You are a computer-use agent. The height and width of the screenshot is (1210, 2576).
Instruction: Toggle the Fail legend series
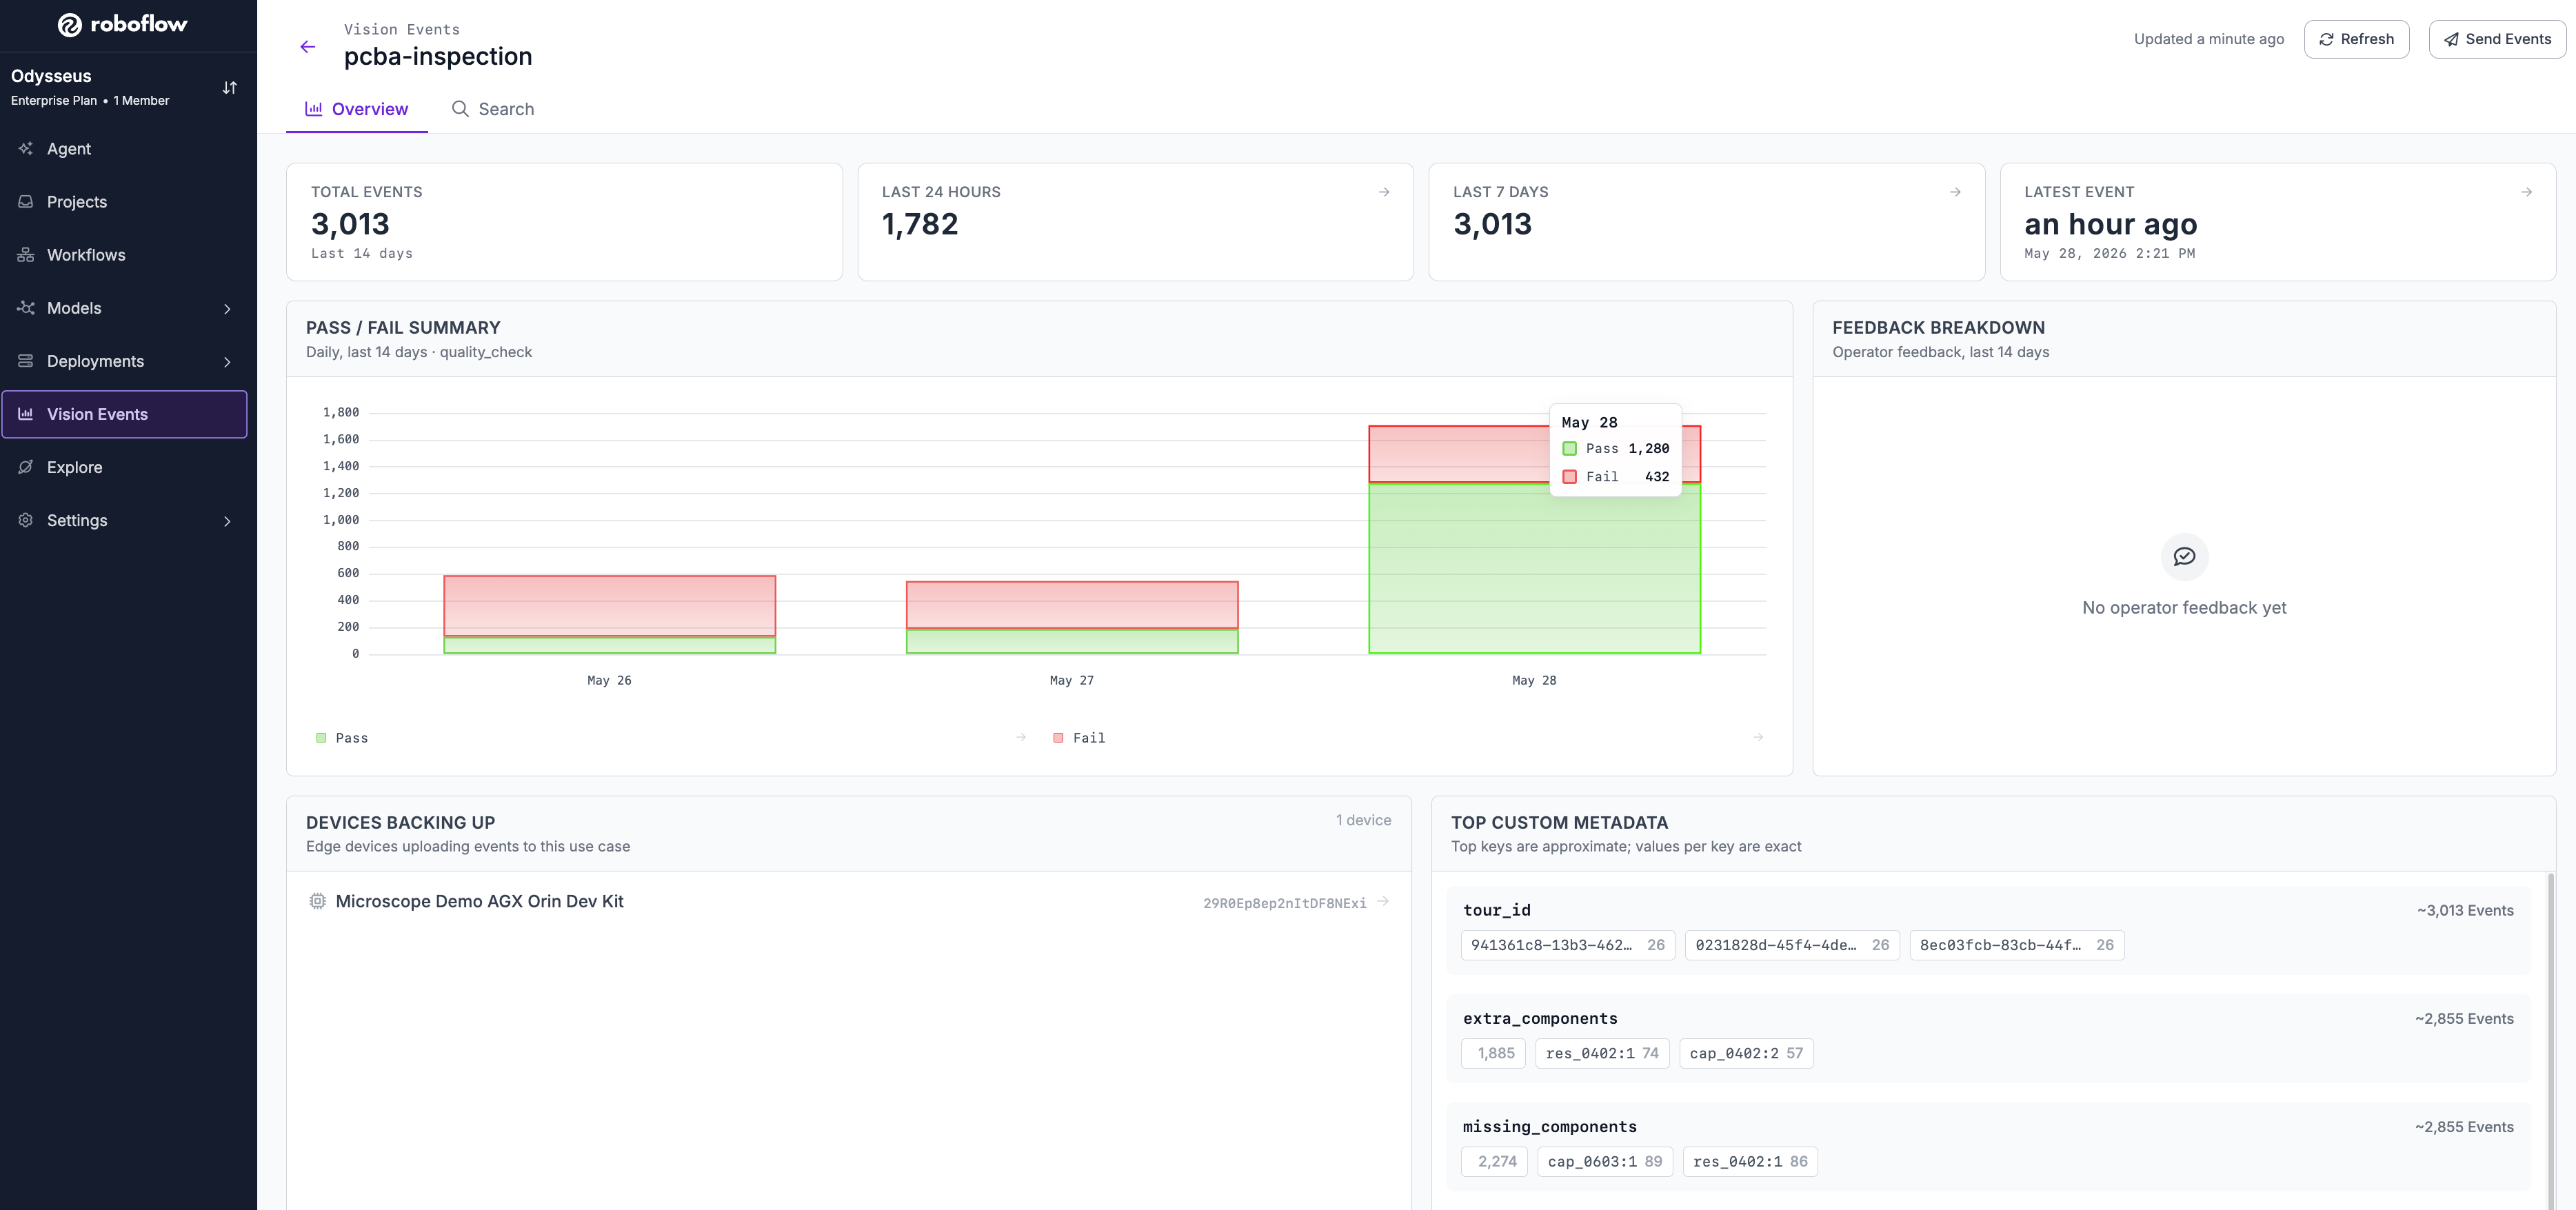tap(1079, 738)
